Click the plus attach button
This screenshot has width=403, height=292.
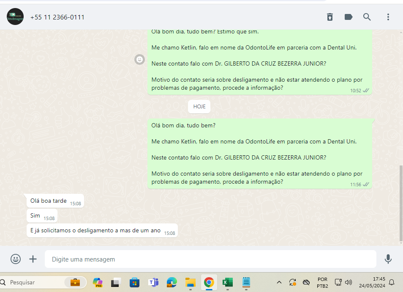click(33, 259)
